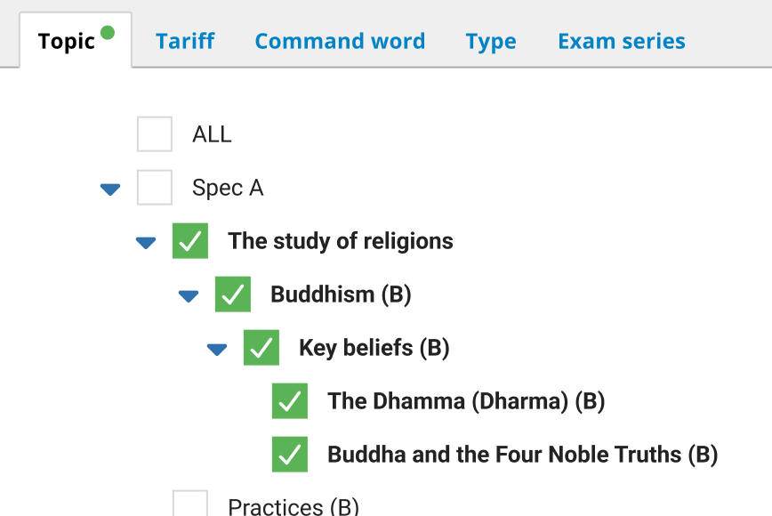Uncheck The study of religions checkbox
772x516 pixels.
(x=190, y=241)
